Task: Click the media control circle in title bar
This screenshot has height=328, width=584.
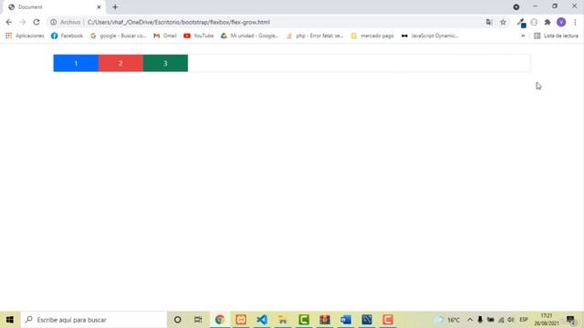Action: [516, 7]
